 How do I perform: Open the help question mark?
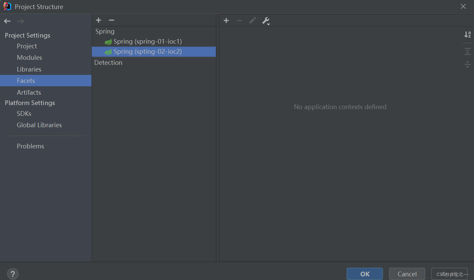pyautogui.click(x=13, y=274)
